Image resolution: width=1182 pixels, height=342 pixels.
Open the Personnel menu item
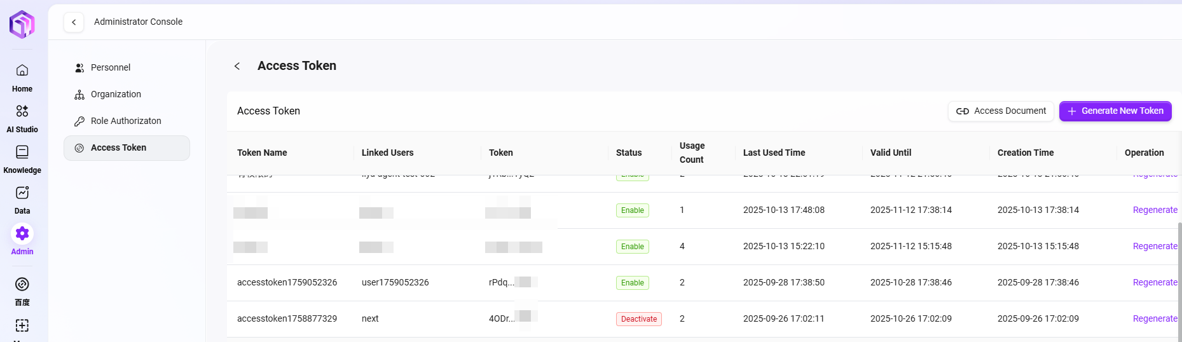pos(111,67)
